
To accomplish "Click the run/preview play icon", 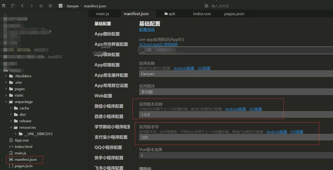I will [x=50, y=6].
